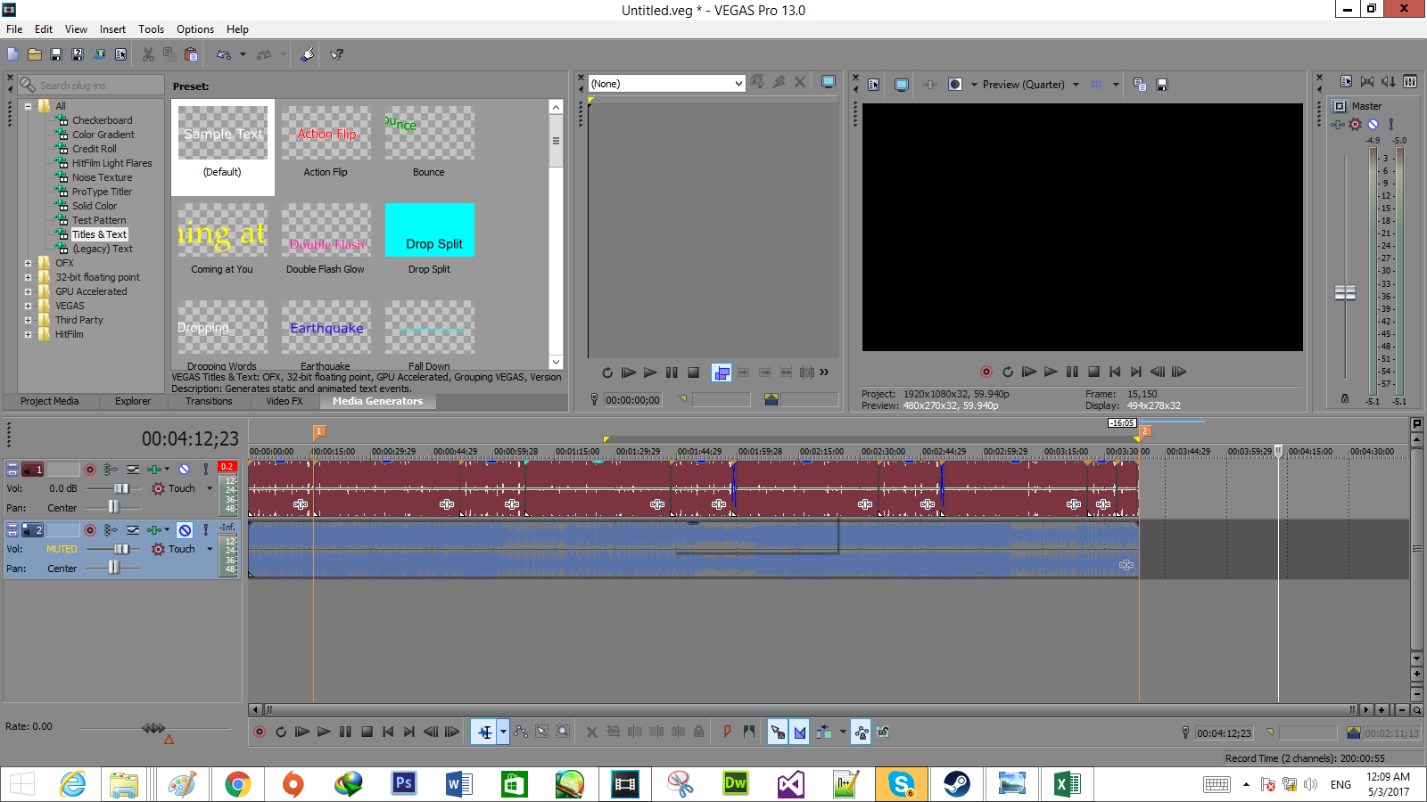Arm track 1 for recording

click(x=90, y=469)
